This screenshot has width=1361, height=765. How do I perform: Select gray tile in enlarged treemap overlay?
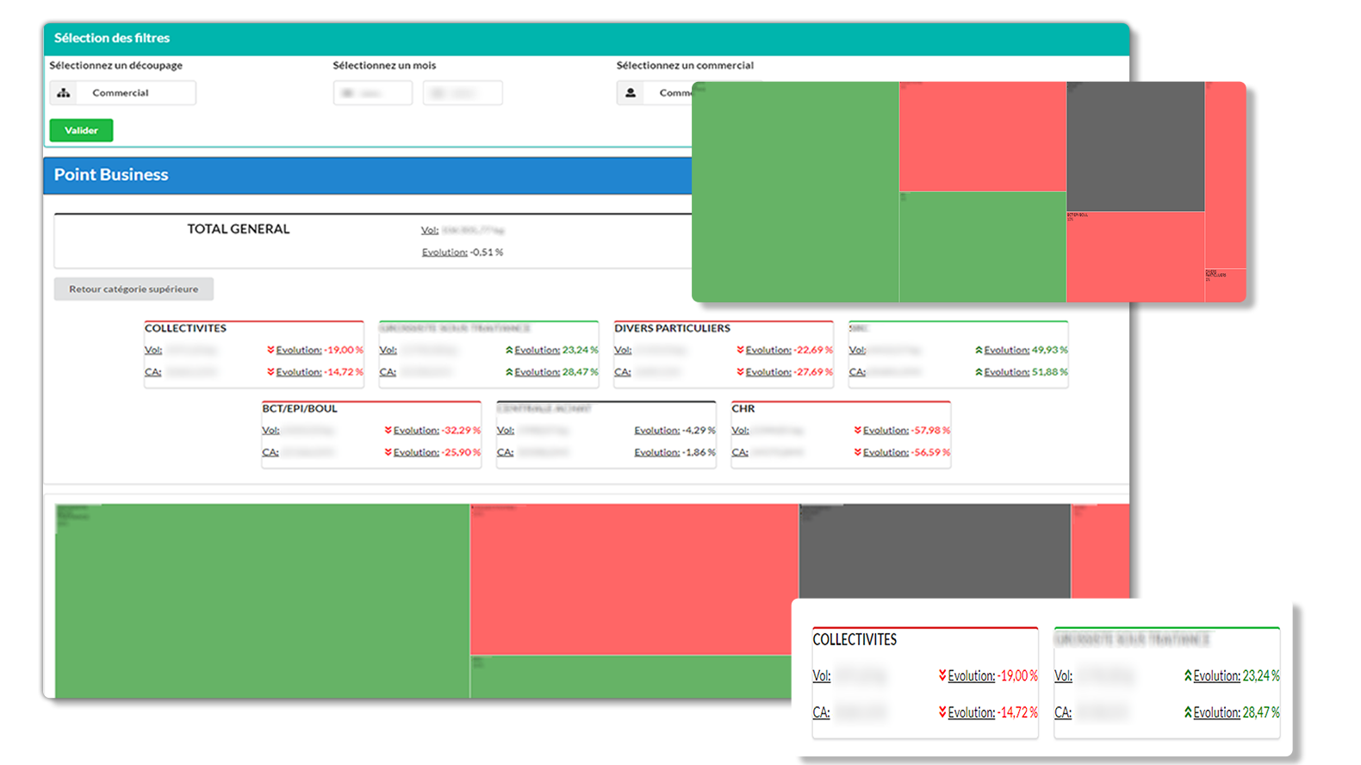(x=1135, y=146)
